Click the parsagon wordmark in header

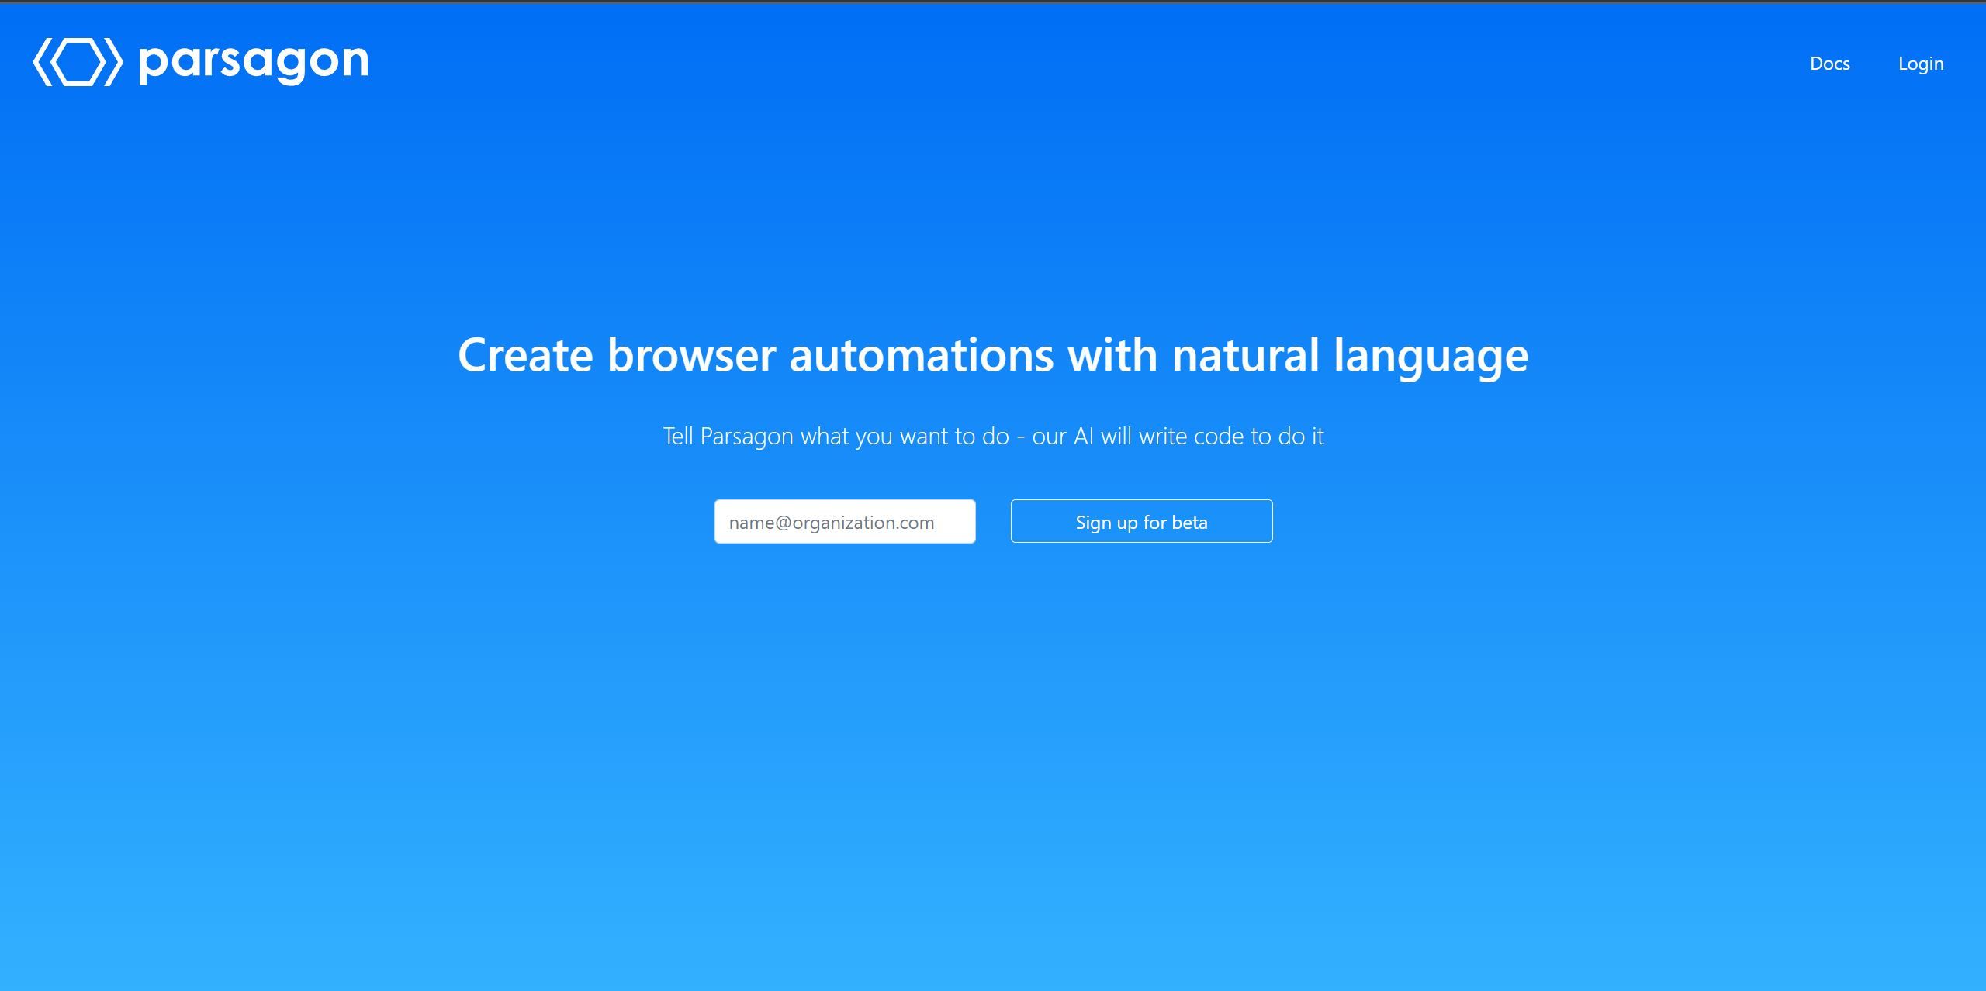pyautogui.click(x=254, y=62)
